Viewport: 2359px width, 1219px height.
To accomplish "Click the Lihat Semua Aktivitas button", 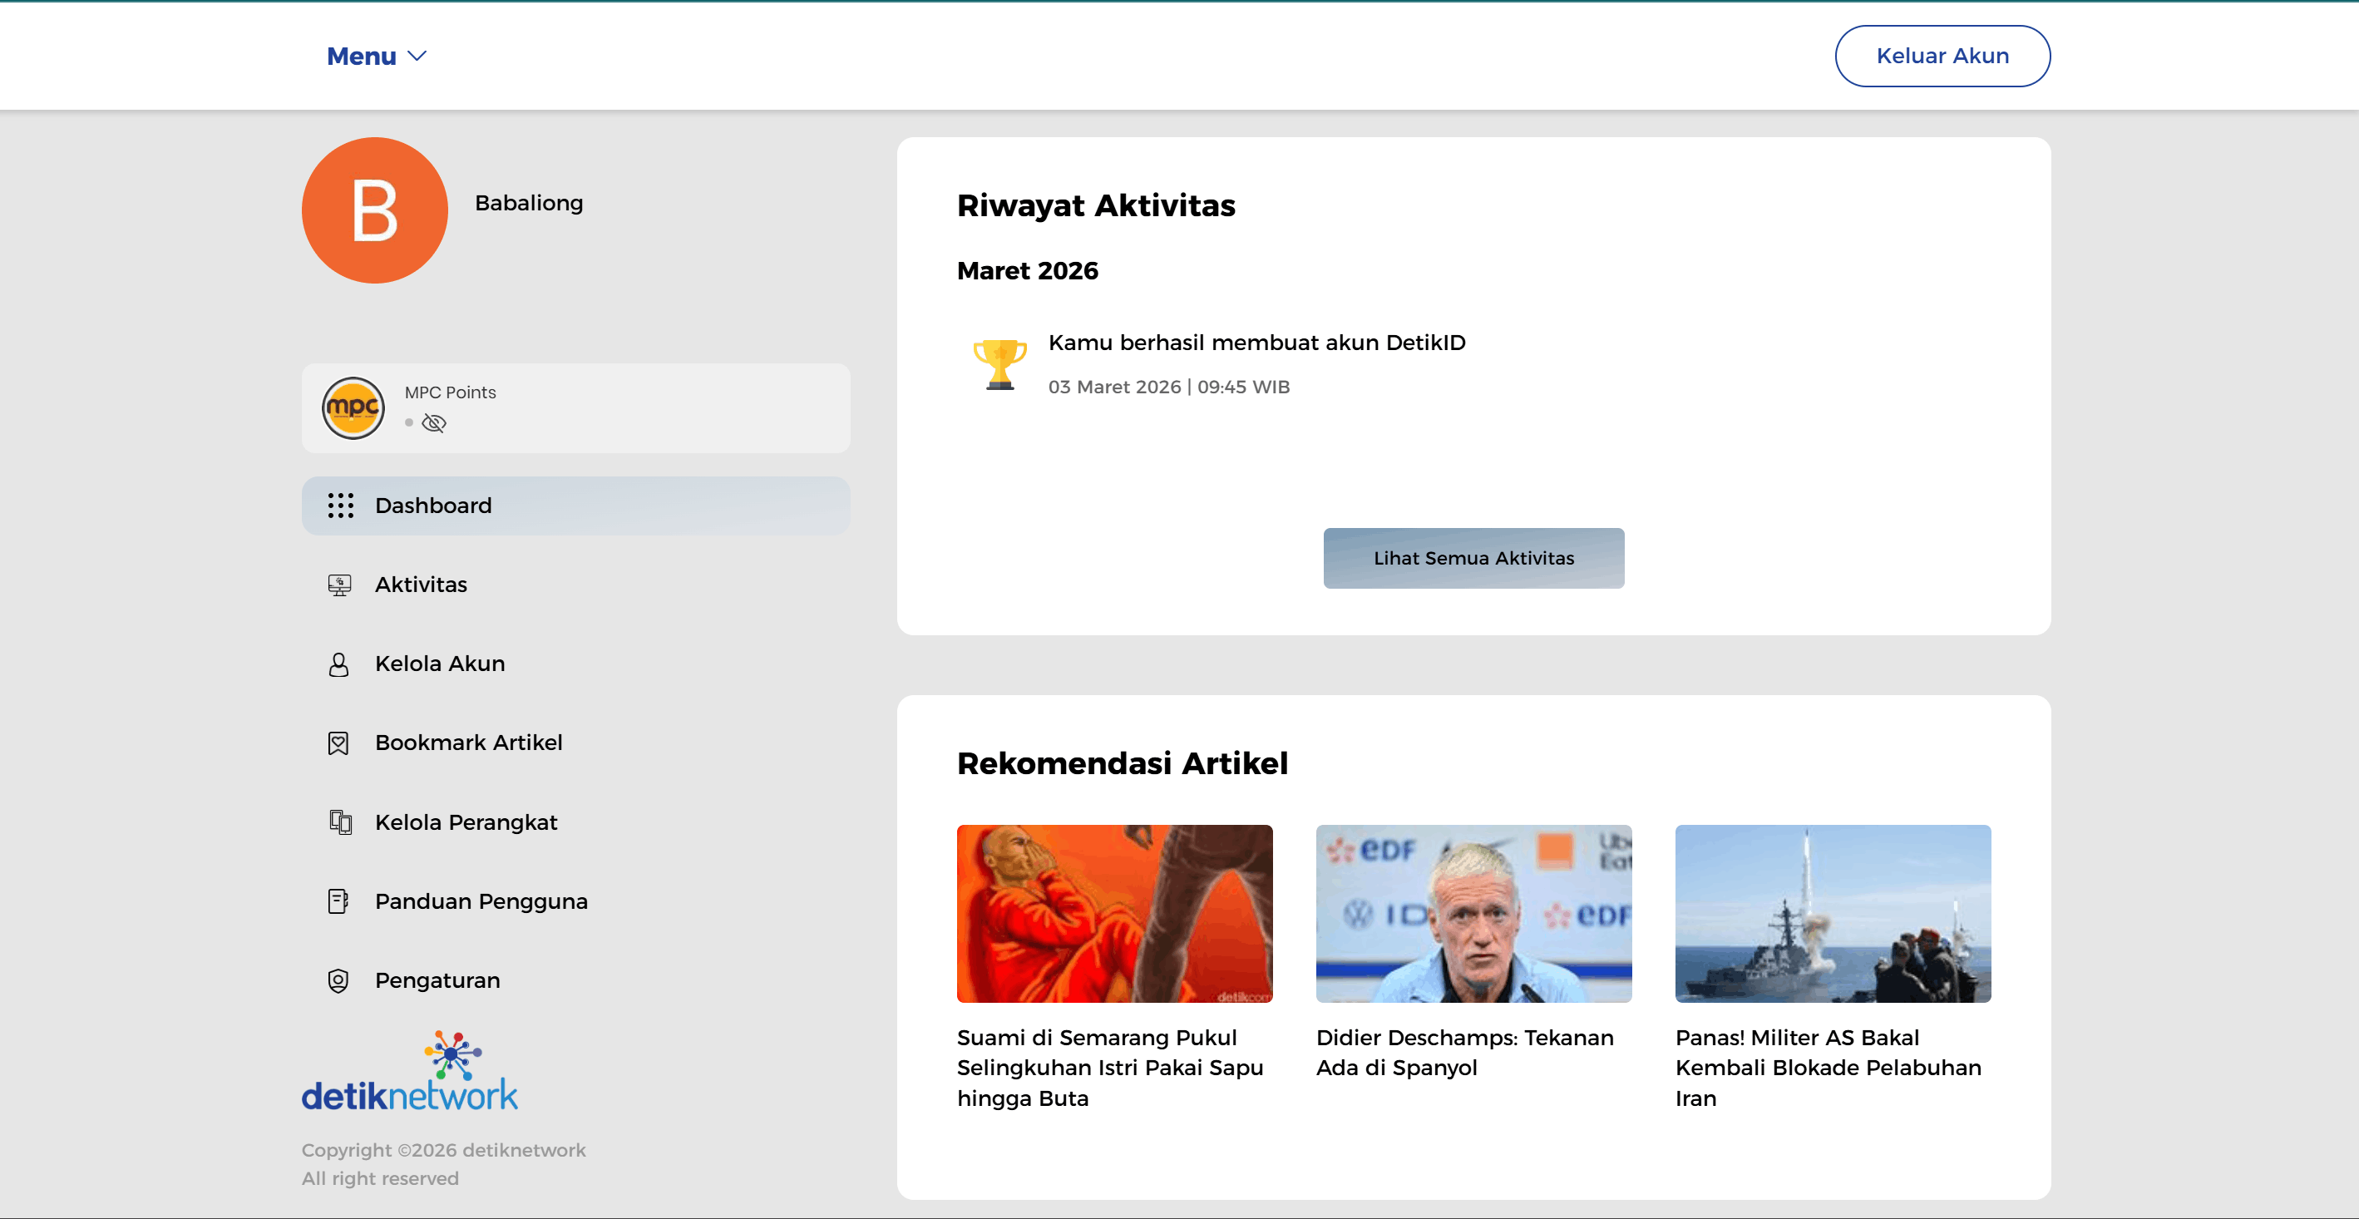I will 1473,558.
